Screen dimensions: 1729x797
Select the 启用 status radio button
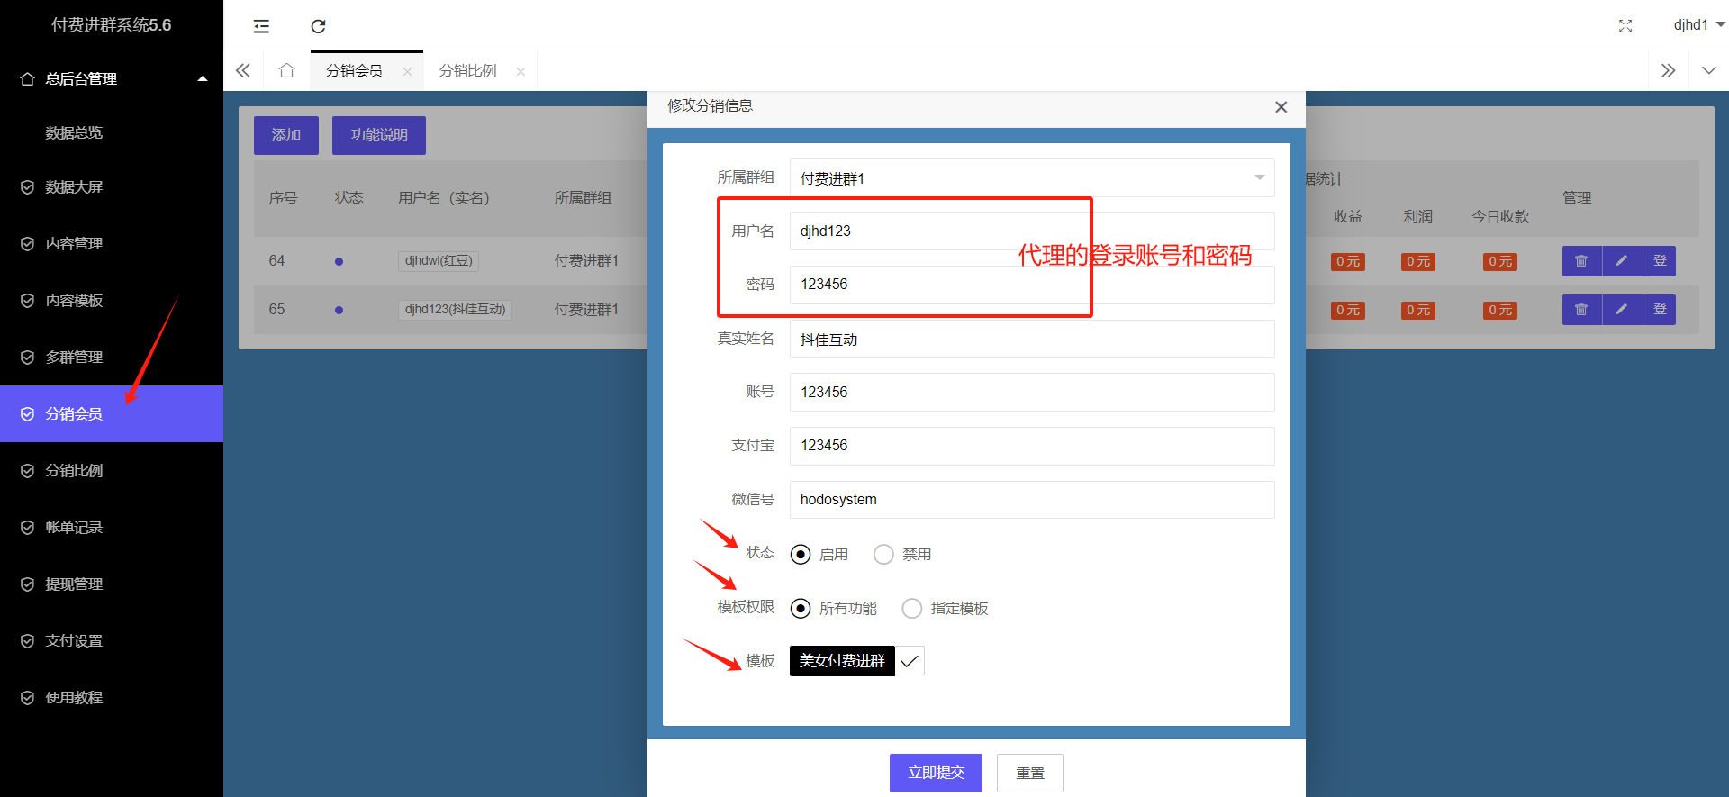(x=801, y=554)
